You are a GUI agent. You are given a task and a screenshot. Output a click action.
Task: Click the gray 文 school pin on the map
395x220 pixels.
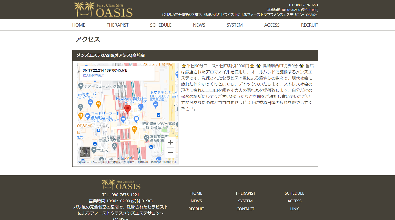[x=81, y=107]
